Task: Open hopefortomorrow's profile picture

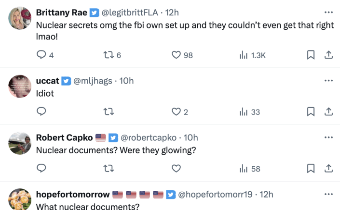Action: point(20,198)
